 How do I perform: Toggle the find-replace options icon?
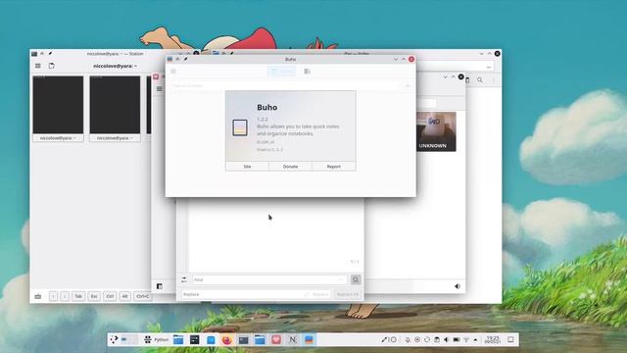tap(184, 279)
